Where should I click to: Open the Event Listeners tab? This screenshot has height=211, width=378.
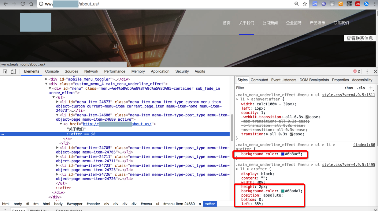pyautogui.click(x=284, y=80)
